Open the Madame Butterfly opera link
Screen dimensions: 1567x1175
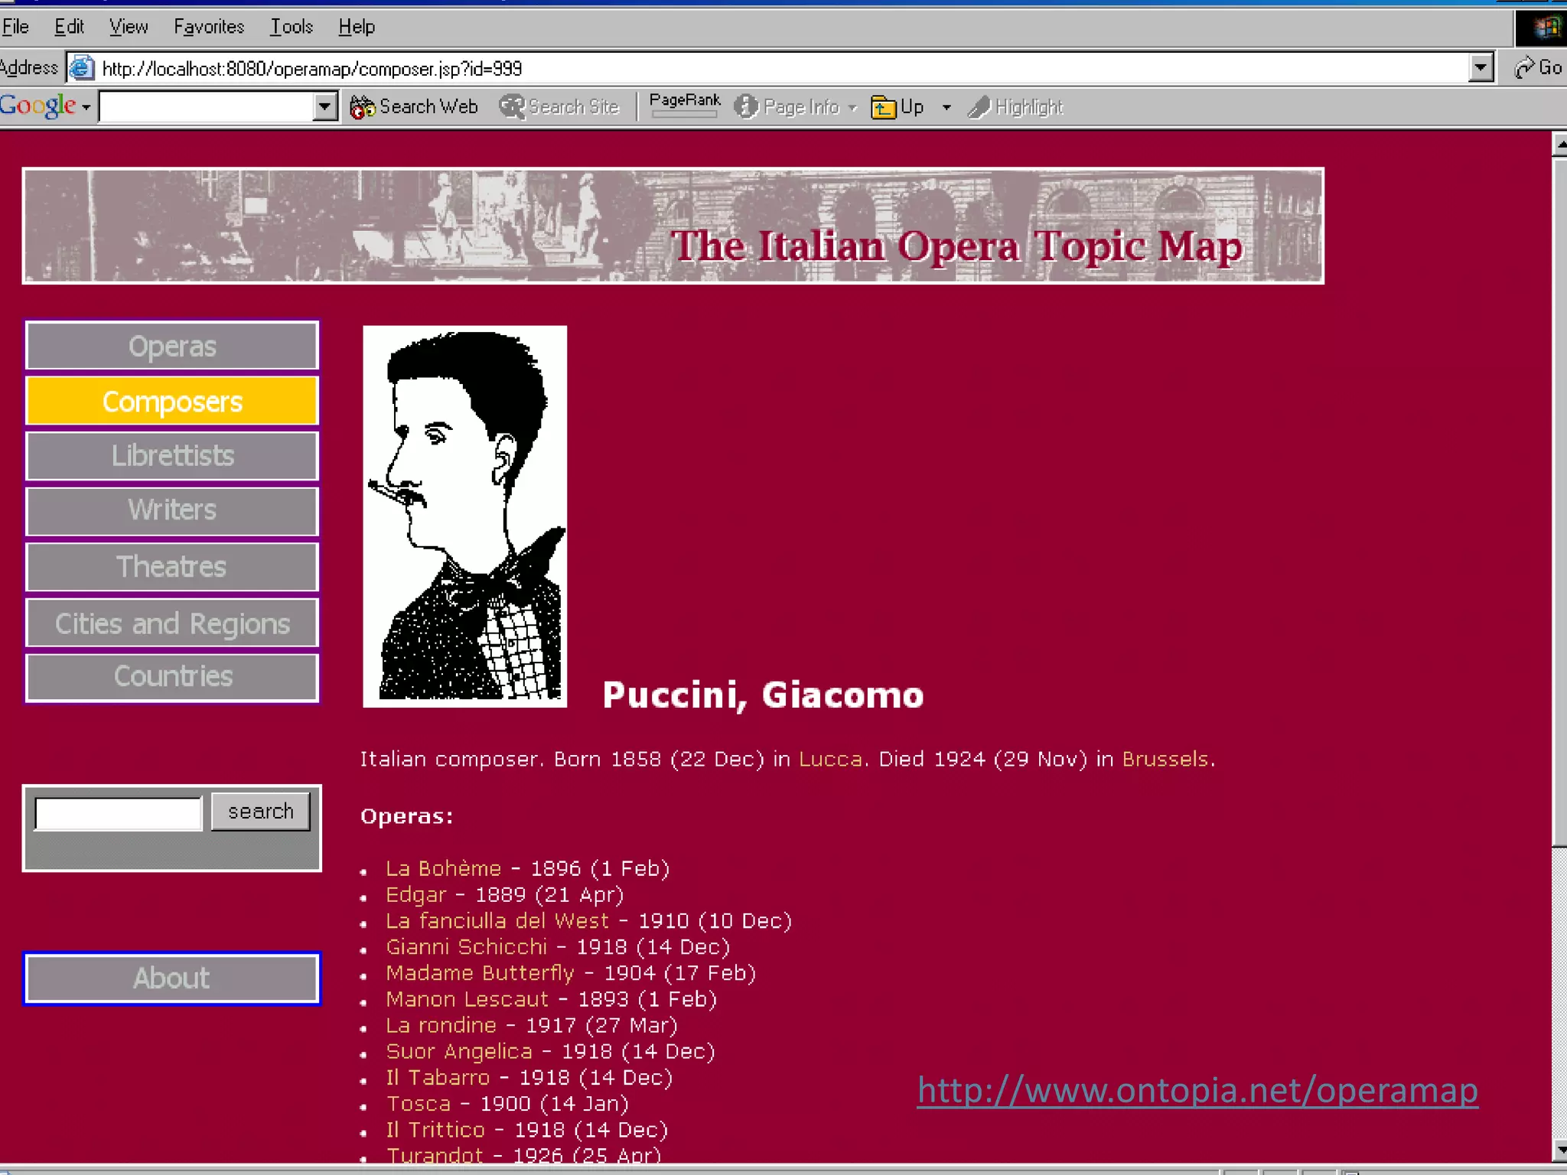[480, 973]
